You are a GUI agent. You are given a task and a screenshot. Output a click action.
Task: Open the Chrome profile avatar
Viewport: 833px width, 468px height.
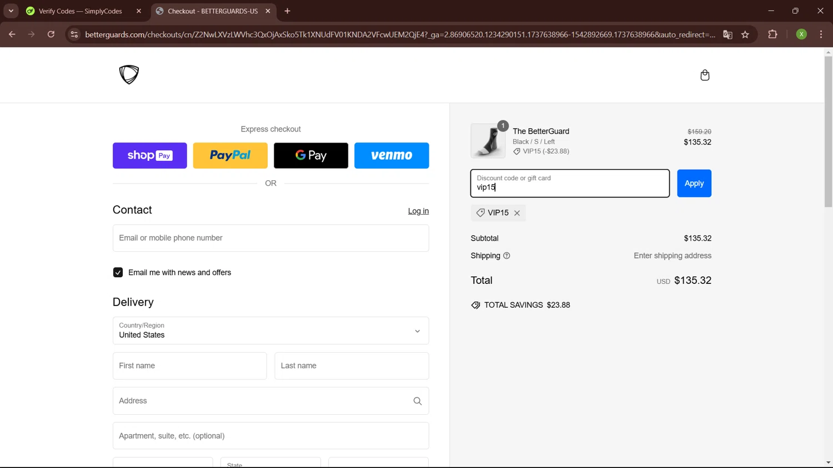tap(801, 34)
